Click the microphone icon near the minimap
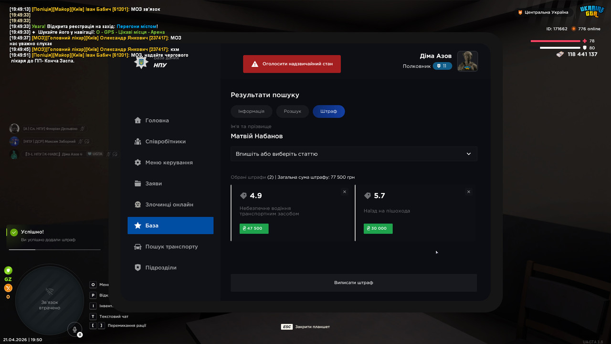The image size is (611, 344). (74, 329)
